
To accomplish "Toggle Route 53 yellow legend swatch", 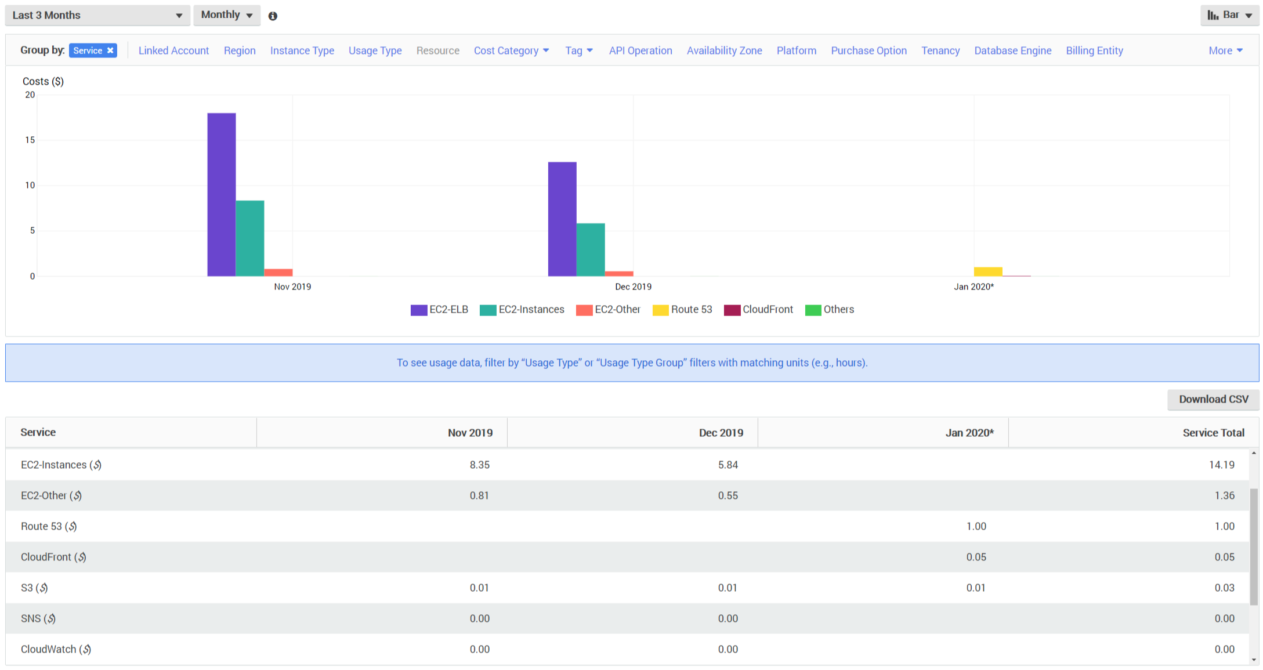I will (x=660, y=310).
